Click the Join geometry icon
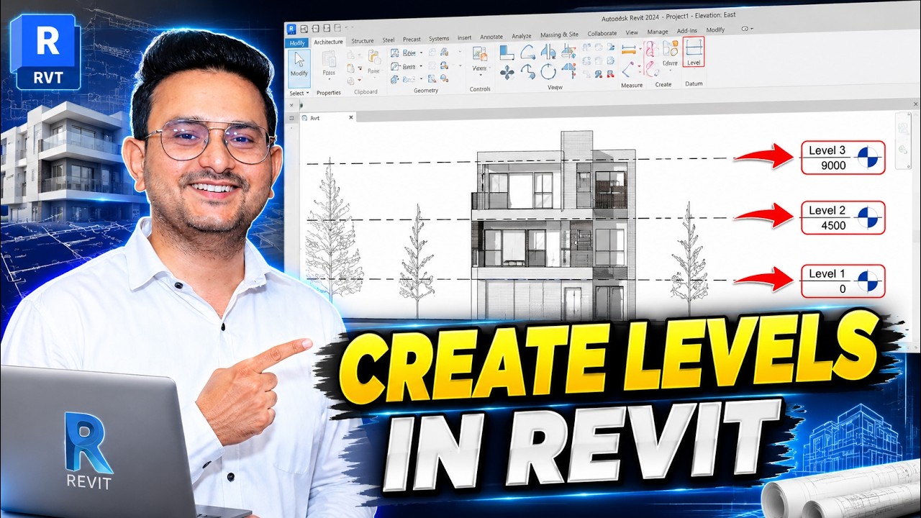Image resolution: width=921 pixels, height=518 pixels. tap(394, 78)
